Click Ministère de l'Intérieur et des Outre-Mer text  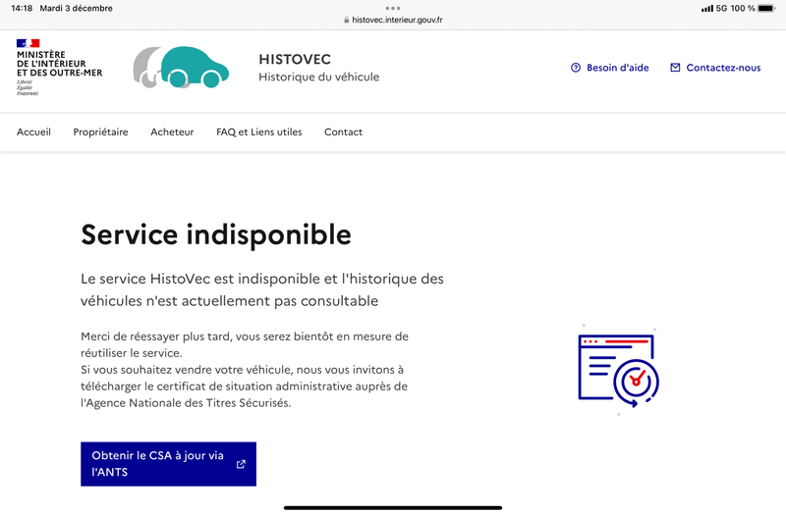coord(59,64)
